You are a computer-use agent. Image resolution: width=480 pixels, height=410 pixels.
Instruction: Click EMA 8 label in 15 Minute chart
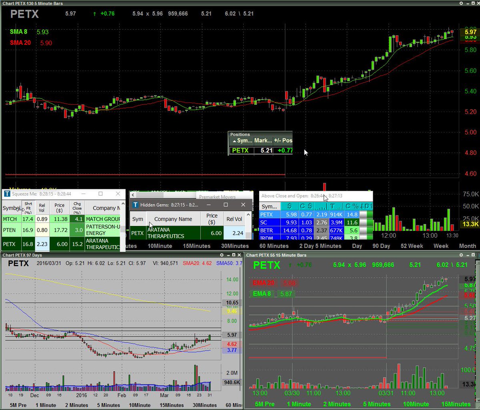coord(262,294)
